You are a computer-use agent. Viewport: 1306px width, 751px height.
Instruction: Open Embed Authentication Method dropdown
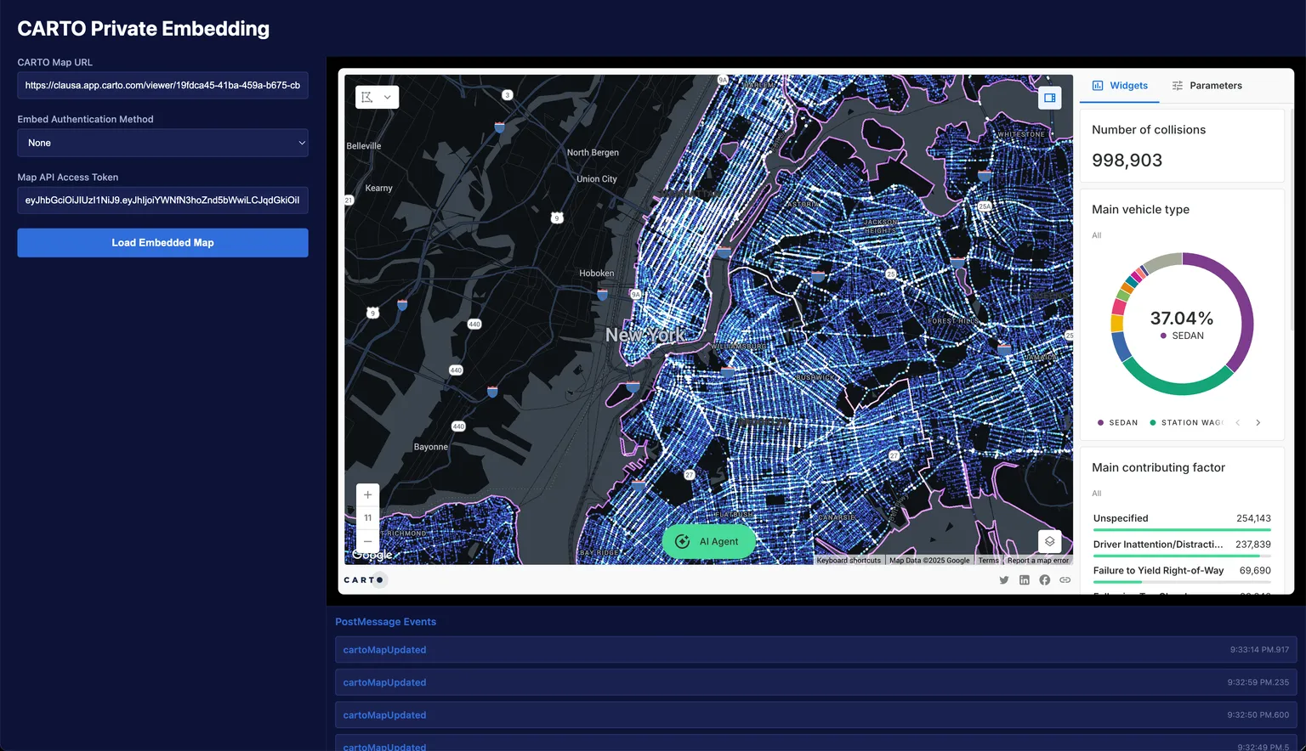tap(162, 143)
